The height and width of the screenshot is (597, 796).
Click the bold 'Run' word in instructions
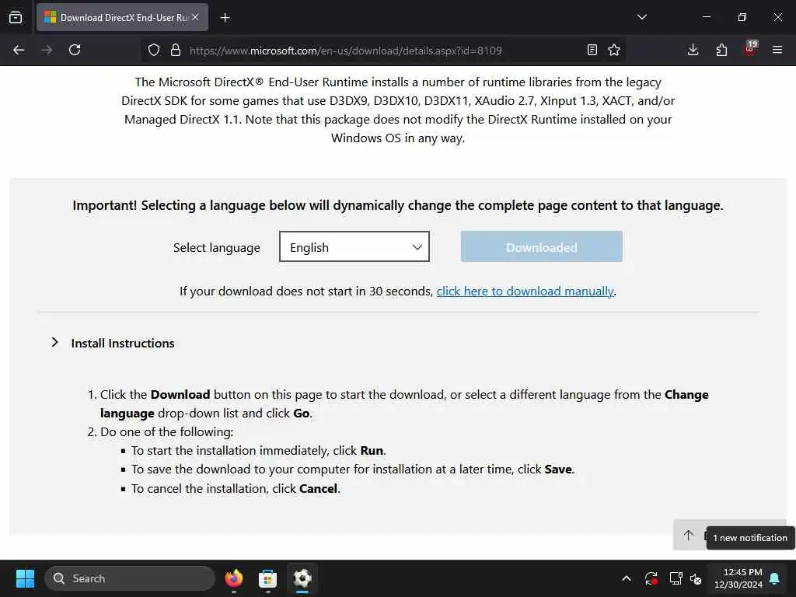click(x=372, y=450)
